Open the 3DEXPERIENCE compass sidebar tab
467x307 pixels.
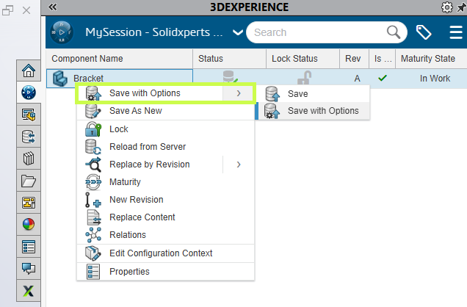(x=29, y=93)
